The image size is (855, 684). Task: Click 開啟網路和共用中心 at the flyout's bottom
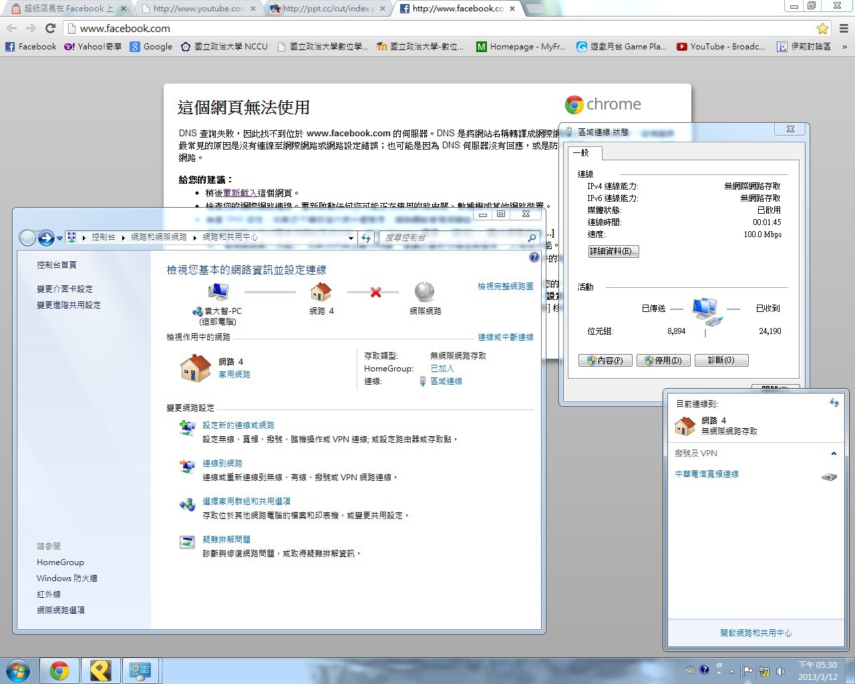(x=756, y=633)
